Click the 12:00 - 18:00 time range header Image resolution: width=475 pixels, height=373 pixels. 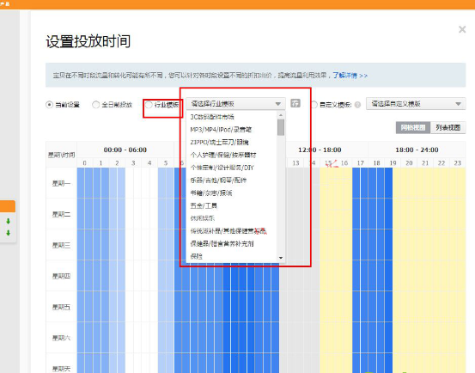pyautogui.click(x=320, y=150)
